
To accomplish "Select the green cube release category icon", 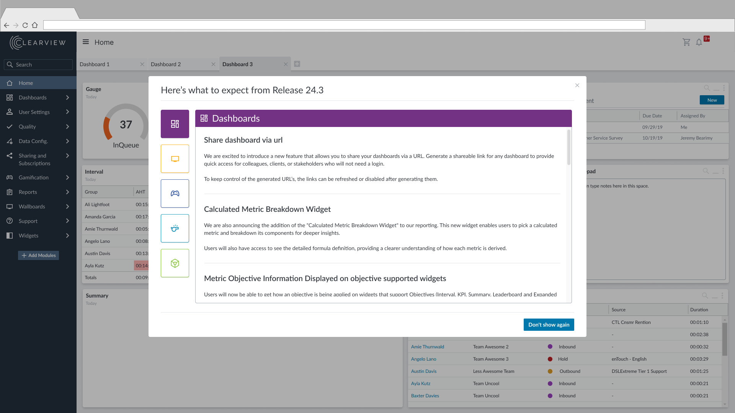I will 175,263.
